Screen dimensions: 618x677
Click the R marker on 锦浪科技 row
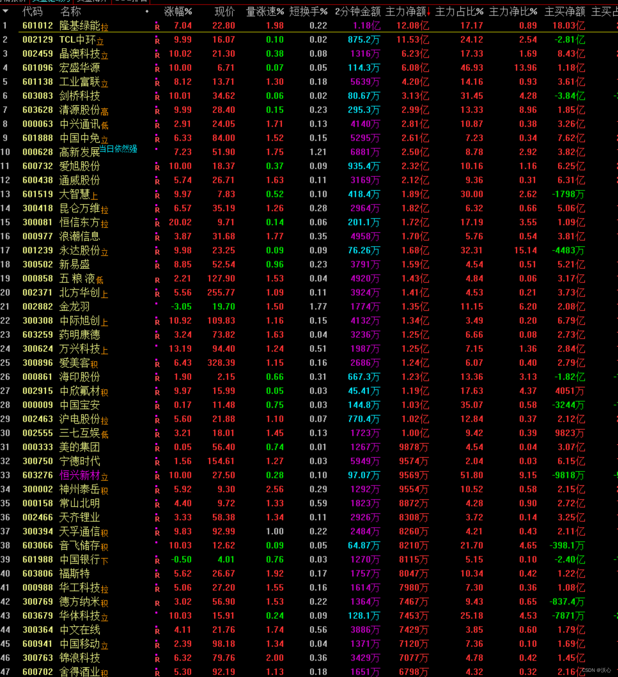tap(157, 659)
